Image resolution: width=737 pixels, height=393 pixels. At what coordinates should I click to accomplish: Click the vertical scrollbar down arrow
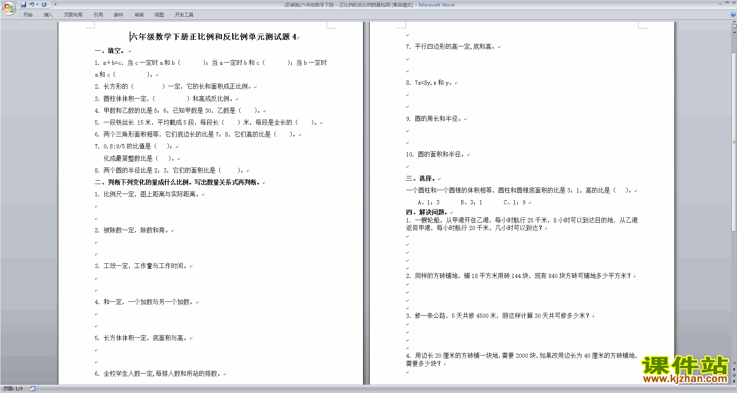tap(734, 363)
